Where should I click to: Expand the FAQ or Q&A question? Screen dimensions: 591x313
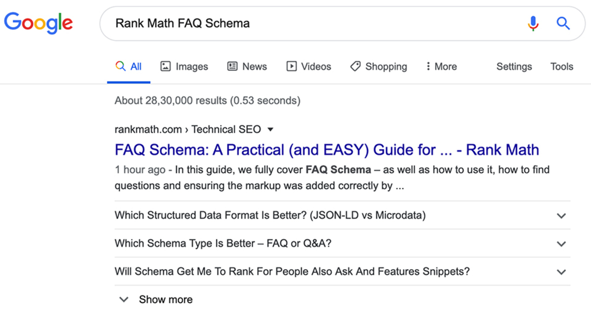[561, 243]
